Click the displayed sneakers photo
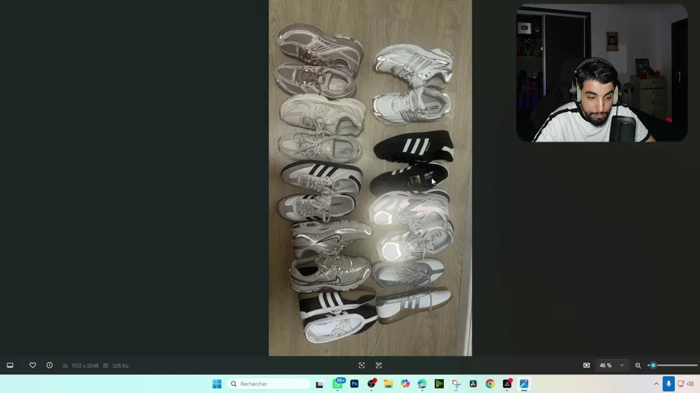This screenshot has width=700, height=393. [x=370, y=178]
